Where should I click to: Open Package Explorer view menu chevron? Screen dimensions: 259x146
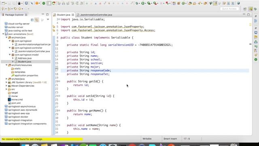(x=48, y=20)
